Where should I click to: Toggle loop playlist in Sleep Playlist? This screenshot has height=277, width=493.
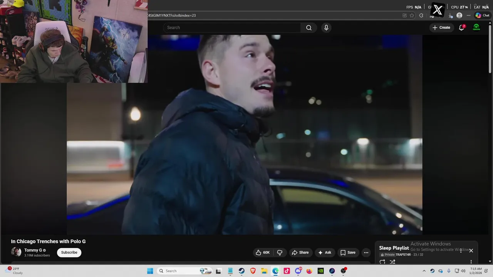(382, 262)
